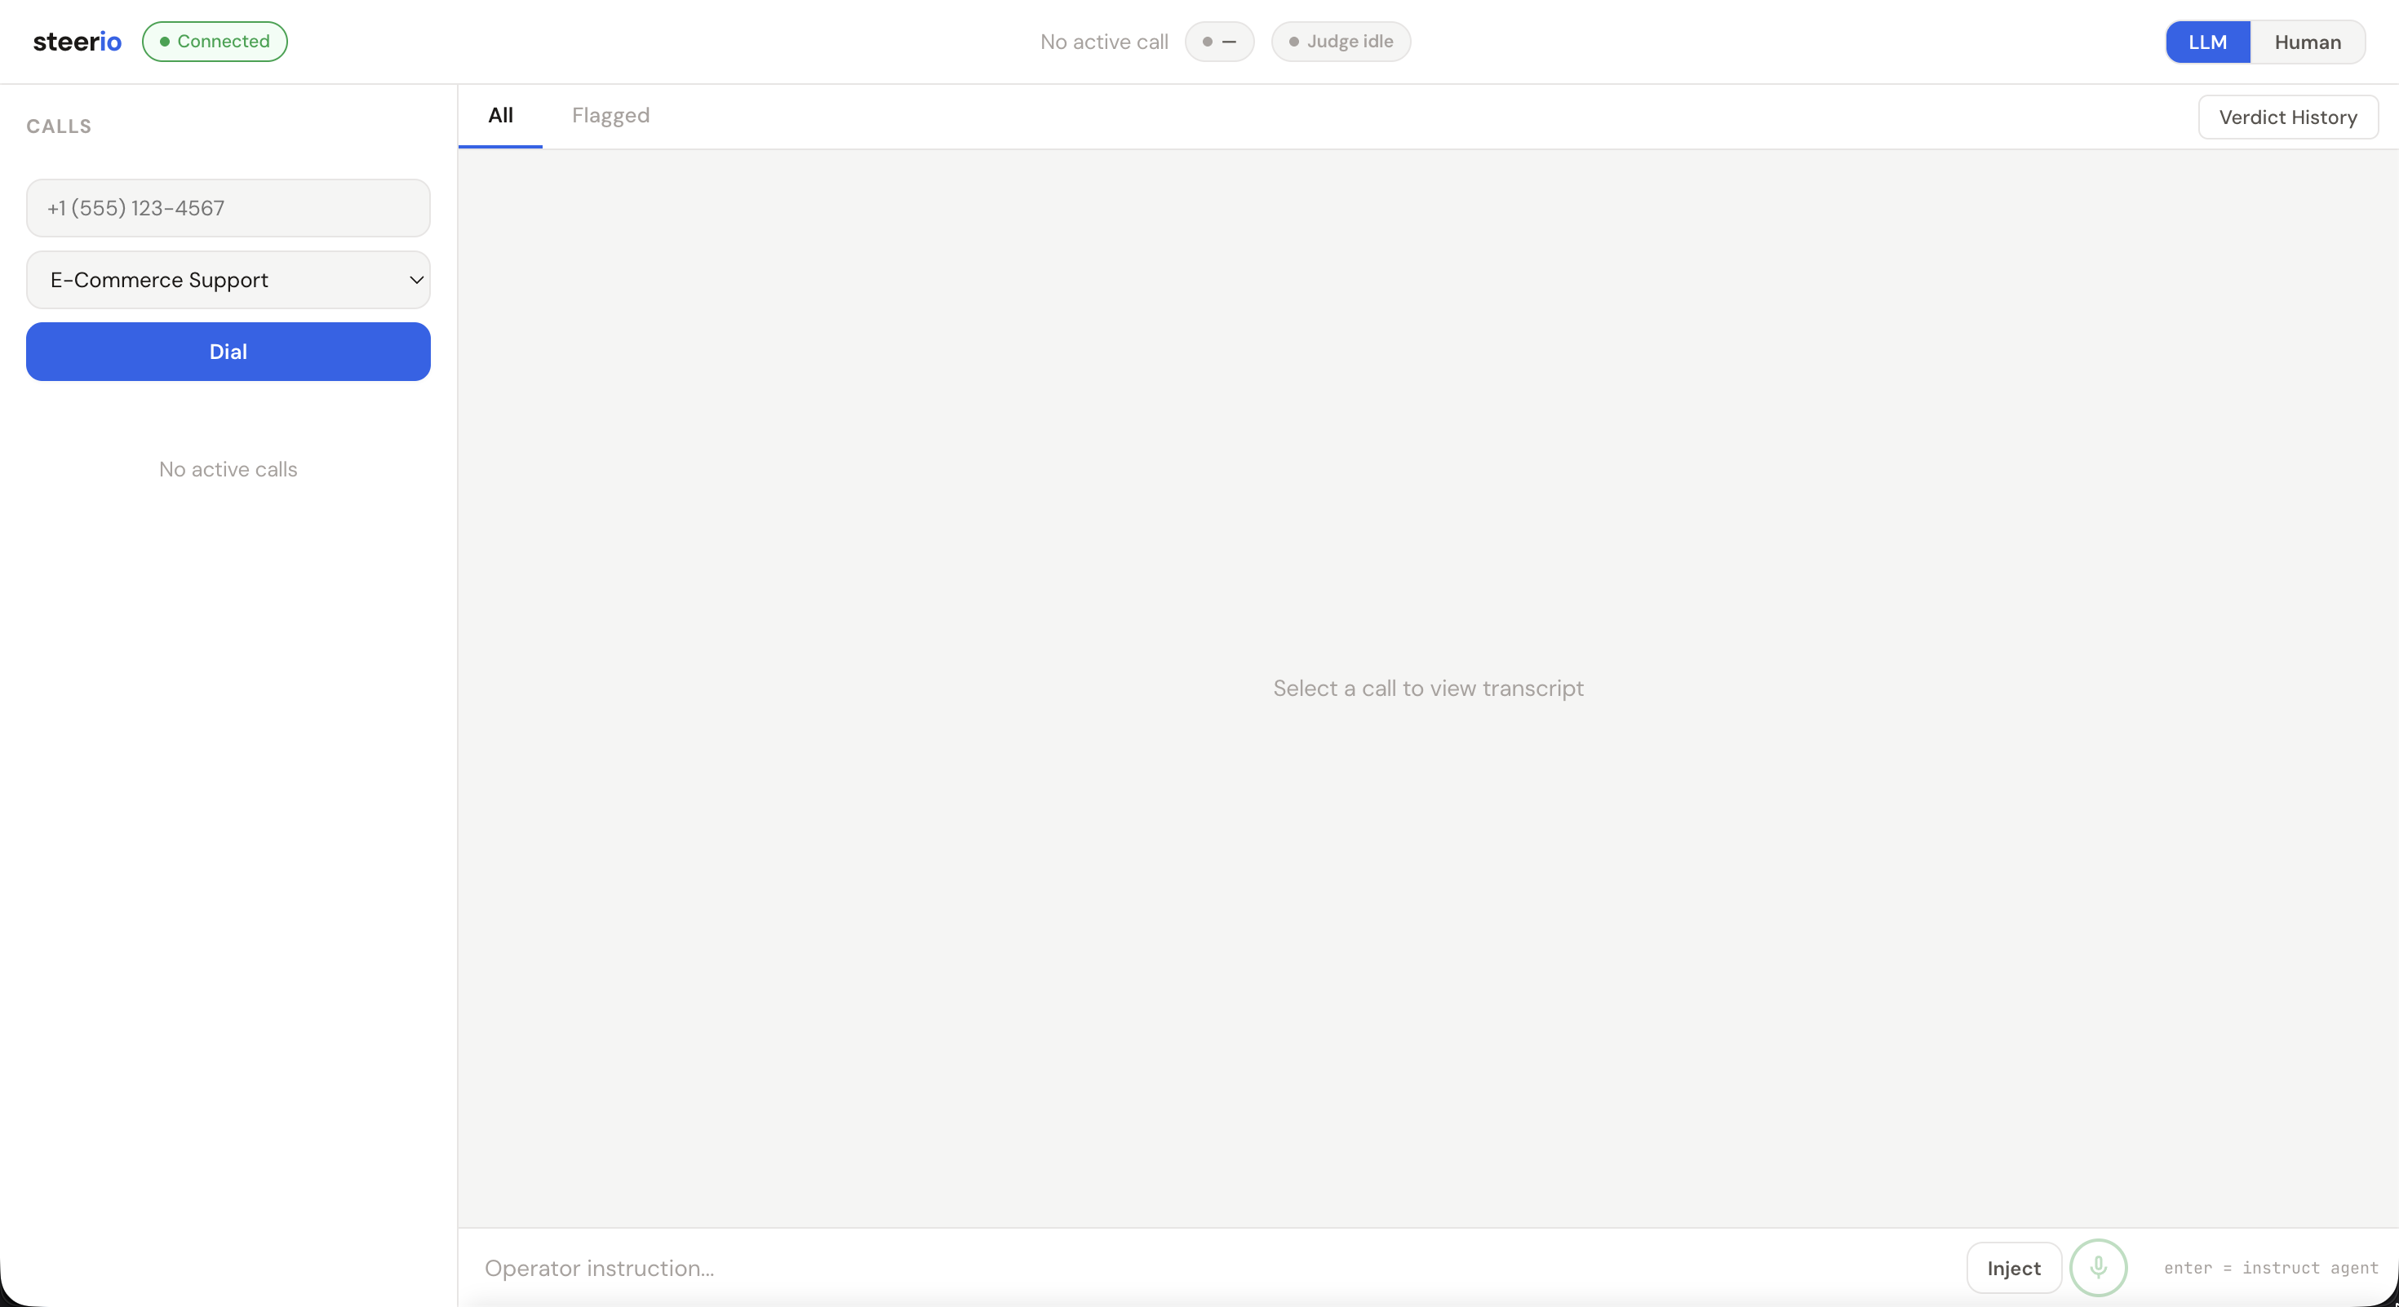Screen dimensions: 2399x1307
Task: Focus the phone number input field
Action: 228,207
